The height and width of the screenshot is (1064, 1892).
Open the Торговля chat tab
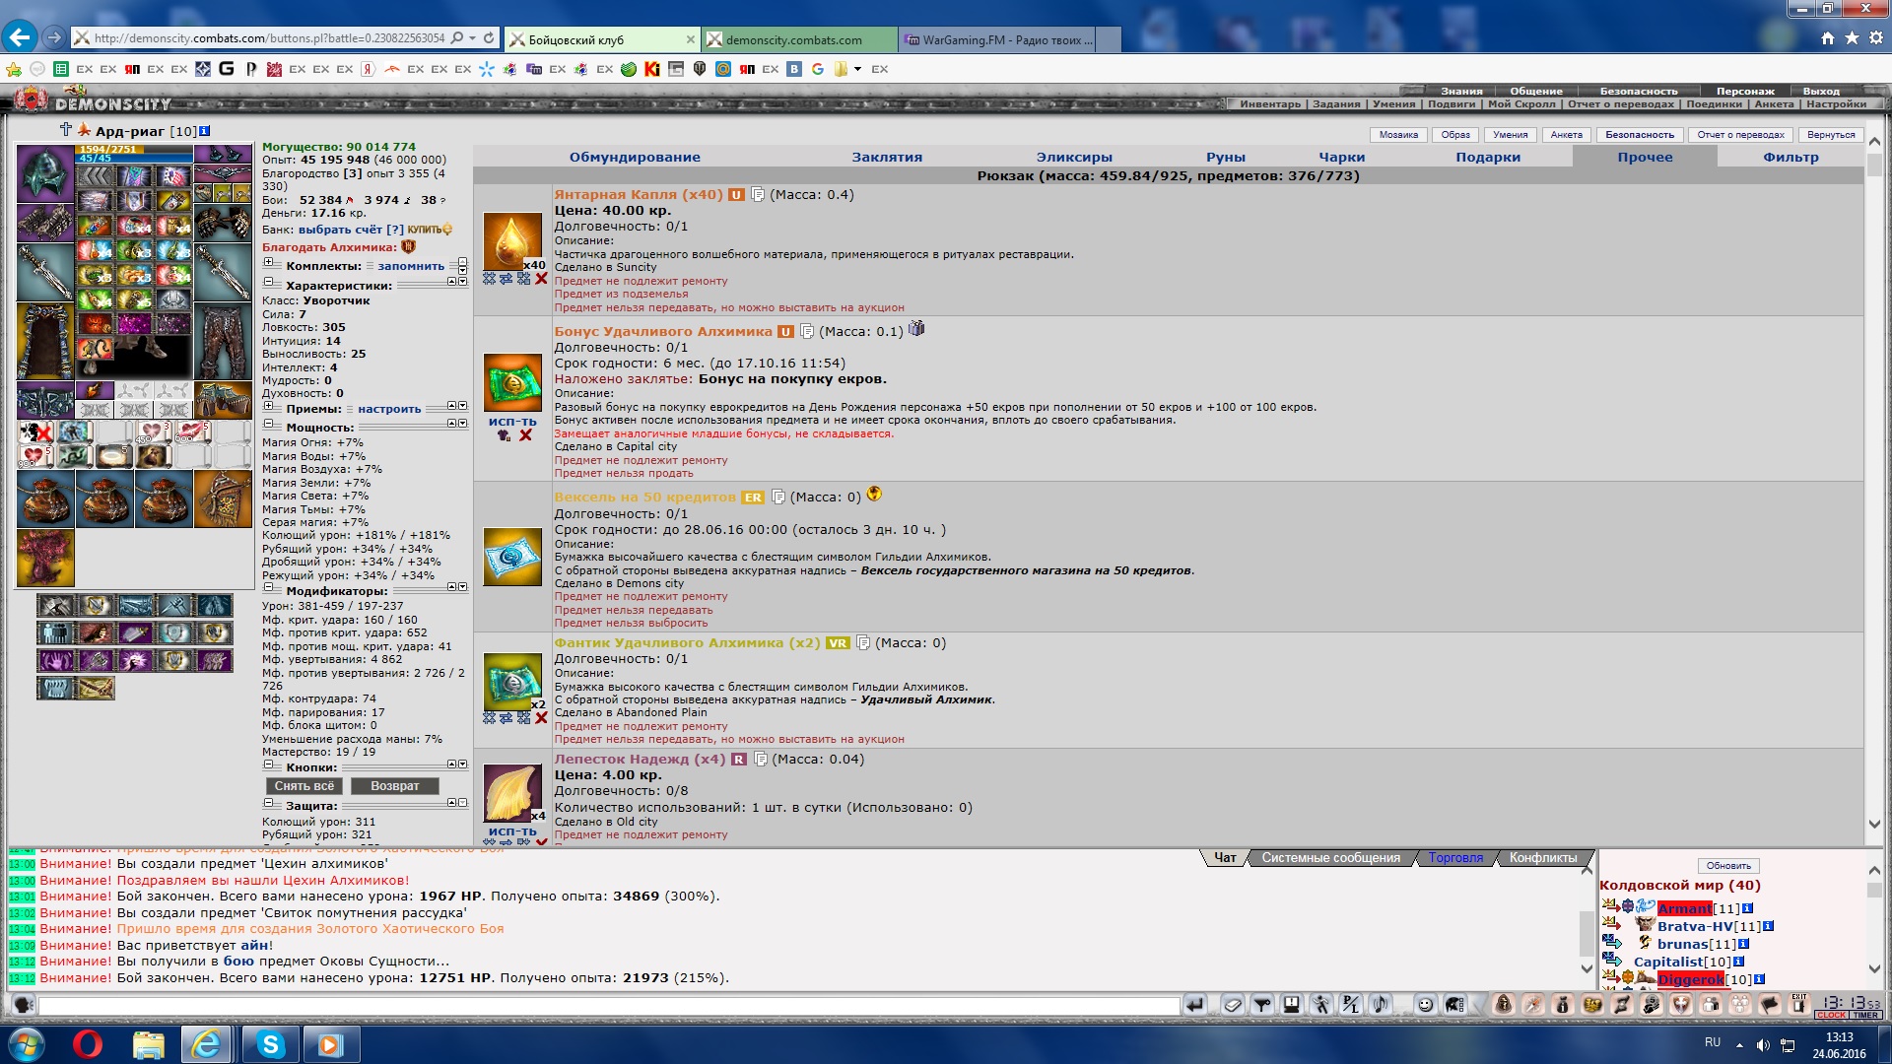tap(1455, 858)
